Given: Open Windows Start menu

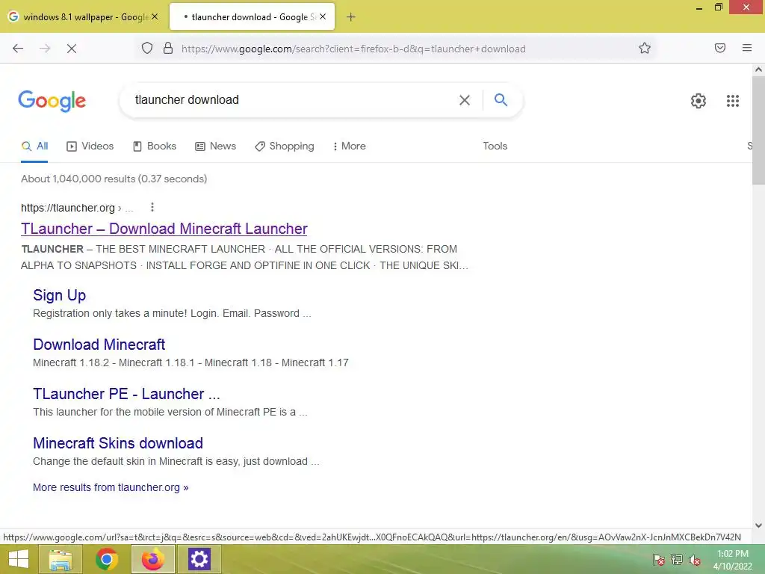Looking at the screenshot, I should tap(18, 559).
